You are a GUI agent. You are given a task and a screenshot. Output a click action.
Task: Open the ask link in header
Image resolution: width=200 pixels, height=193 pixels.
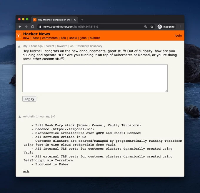[64, 38]
